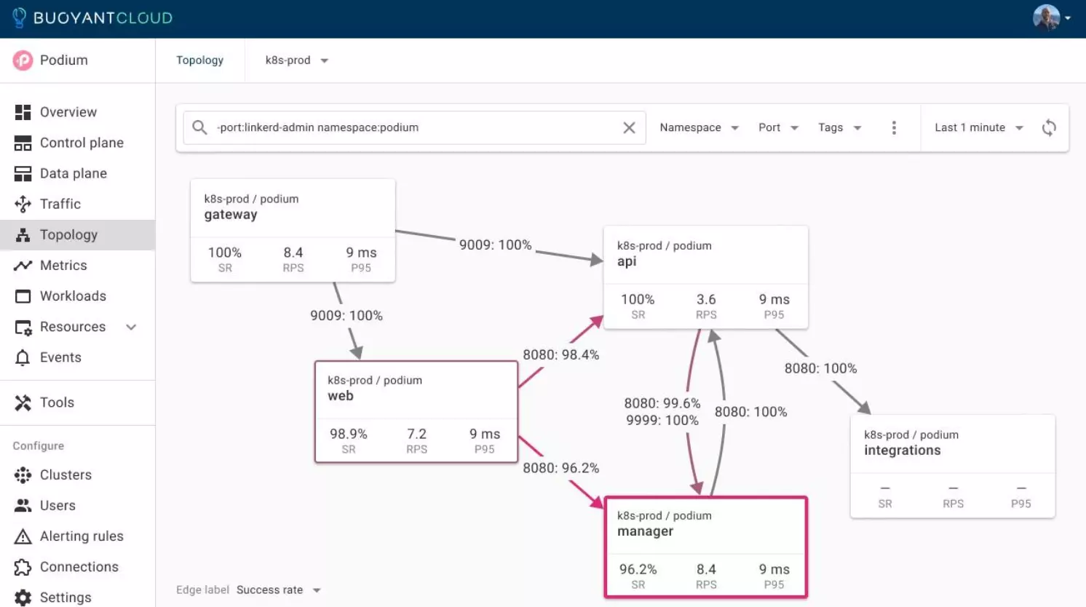Expand the Resources submenu chevron

[x=131, y=327]
